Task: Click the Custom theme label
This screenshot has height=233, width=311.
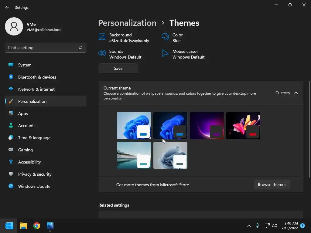Action: pos(282,93)
